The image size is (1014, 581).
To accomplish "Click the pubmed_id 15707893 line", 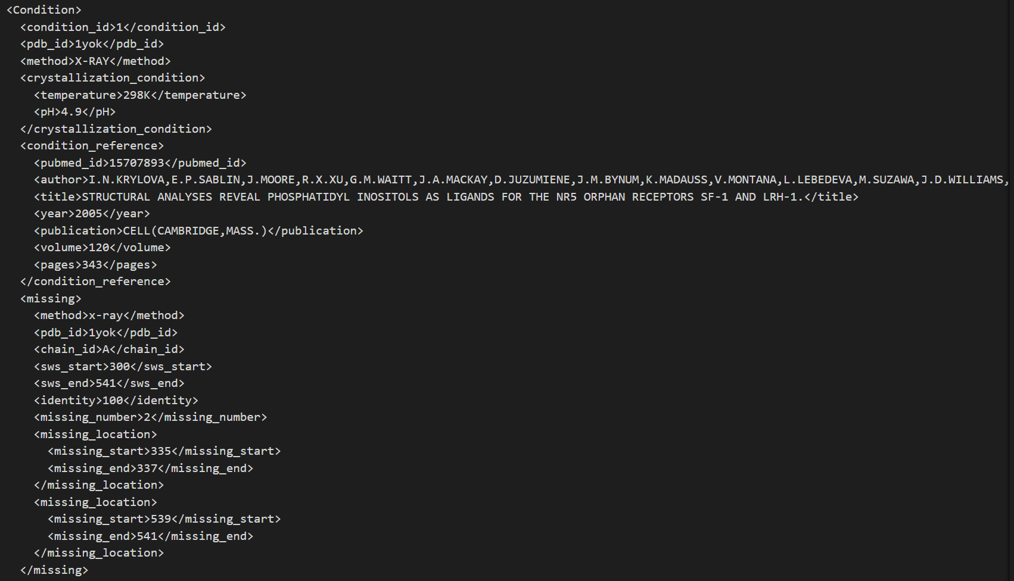I will (140, 163).
